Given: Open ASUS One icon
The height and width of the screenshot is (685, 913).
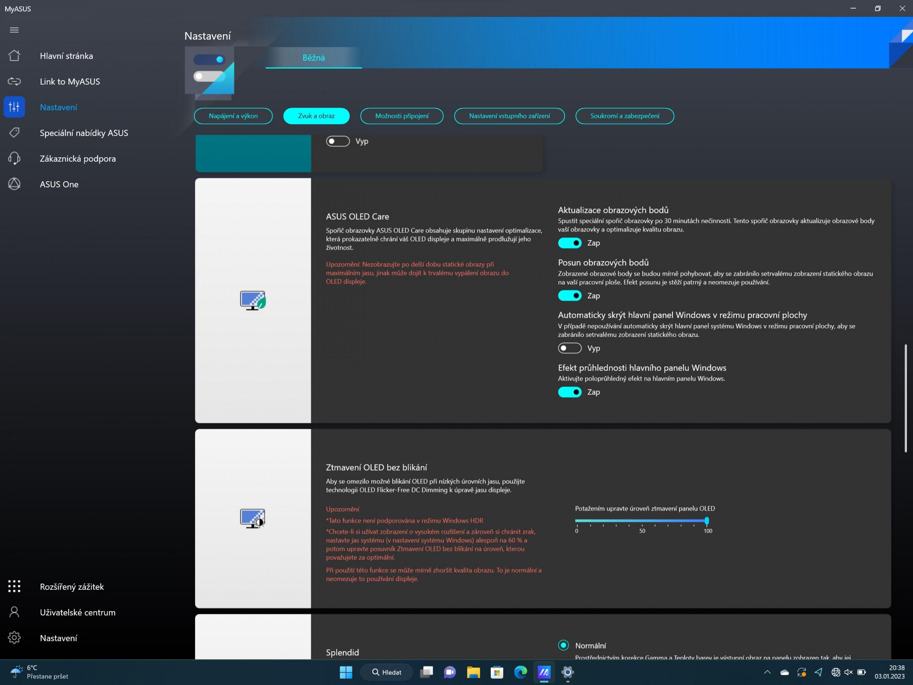Looking at the screenshot, I should tap(14, 184).
